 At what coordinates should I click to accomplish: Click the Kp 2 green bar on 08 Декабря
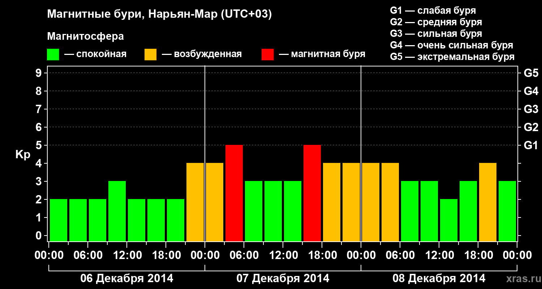(x=449, y=220)
